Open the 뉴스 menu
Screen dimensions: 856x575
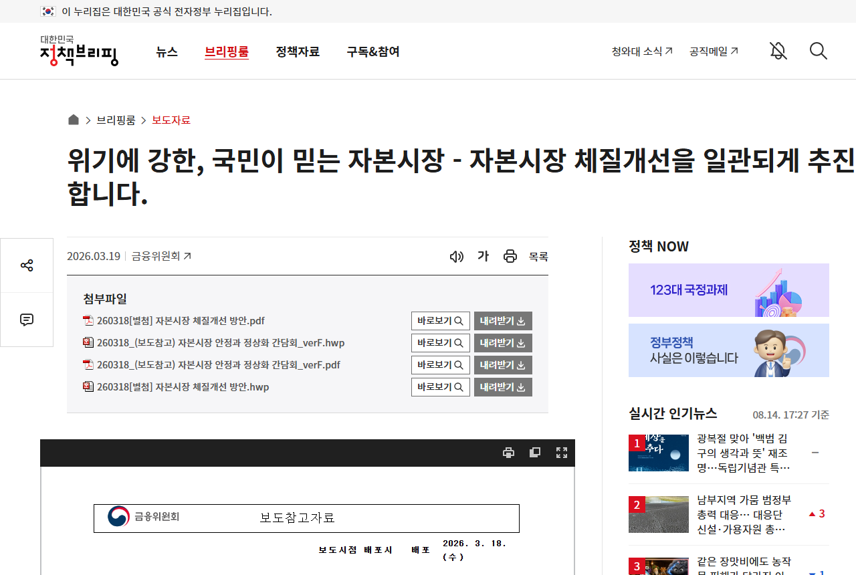[x=167, y=51]
